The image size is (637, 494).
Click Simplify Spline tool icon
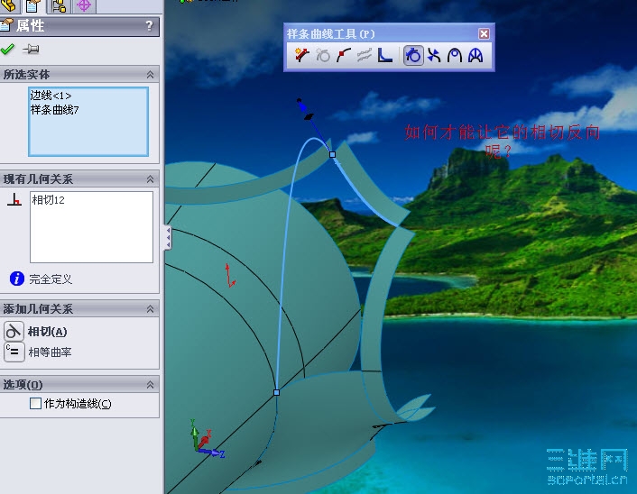365,55
